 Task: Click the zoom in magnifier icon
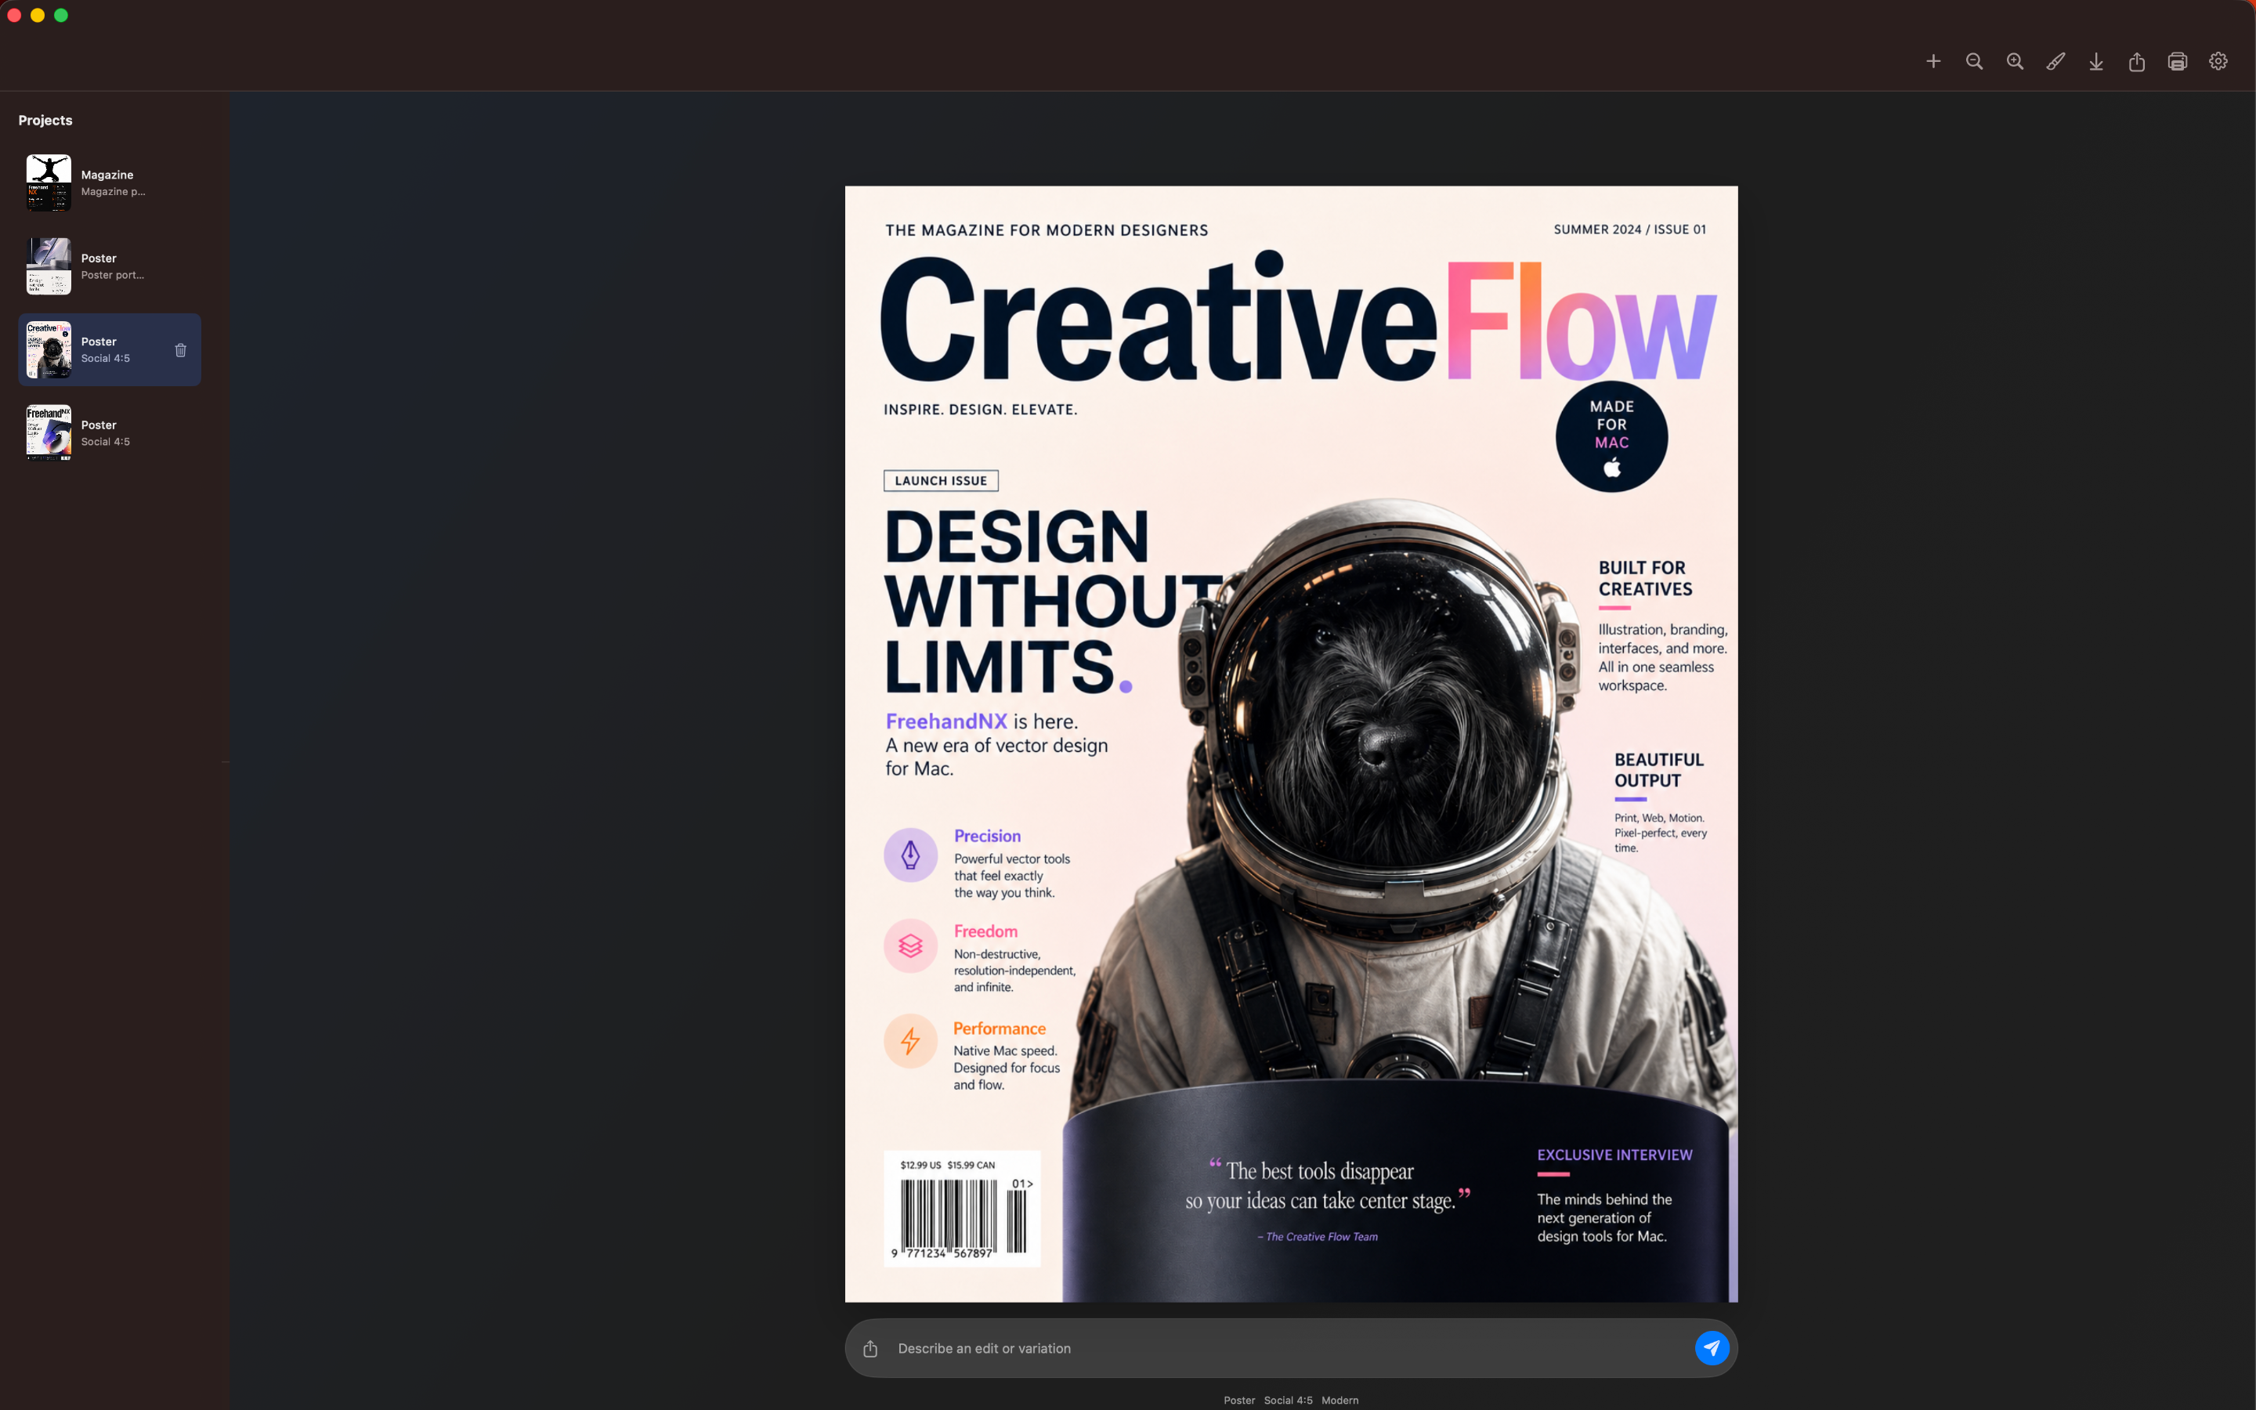[x=2016, y=62]
